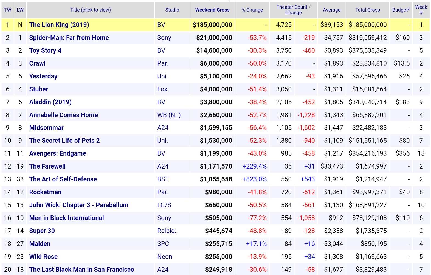
Task: Open Aladdin (2019) details
Action: point(50,102)
